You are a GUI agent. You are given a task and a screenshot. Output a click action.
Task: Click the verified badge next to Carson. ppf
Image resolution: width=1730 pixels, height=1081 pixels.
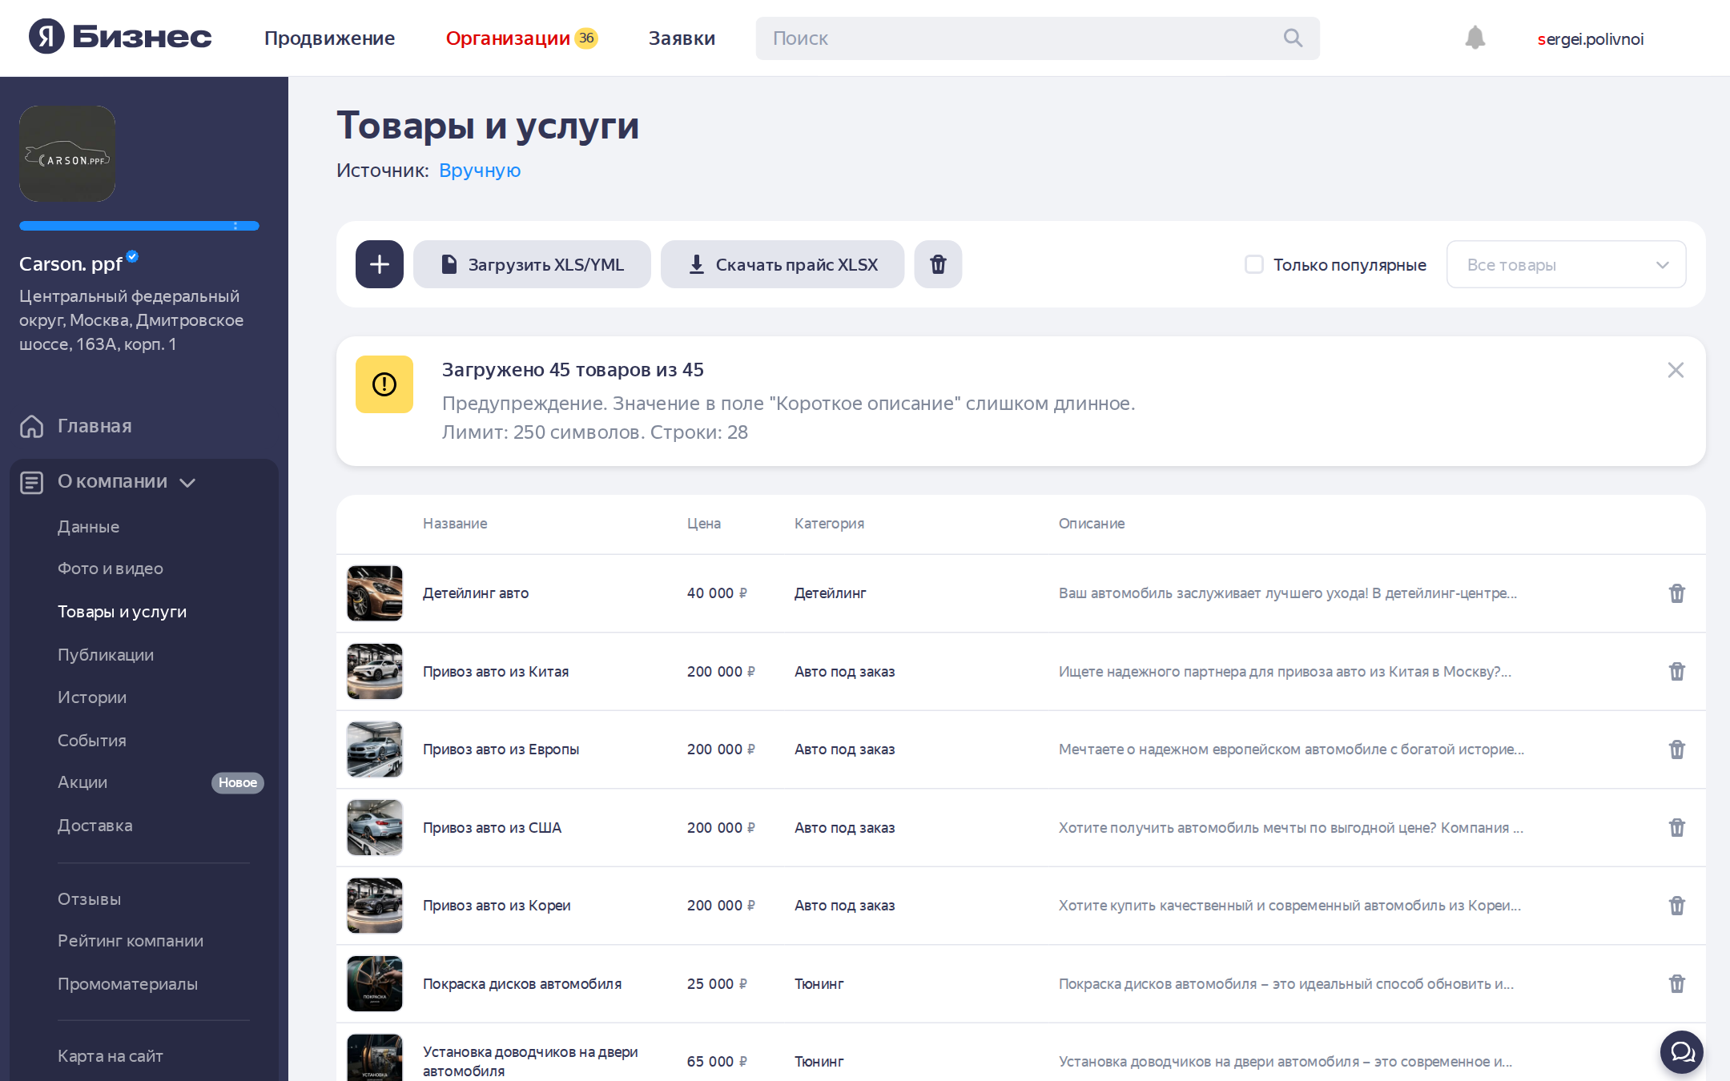tap(132, 256)
